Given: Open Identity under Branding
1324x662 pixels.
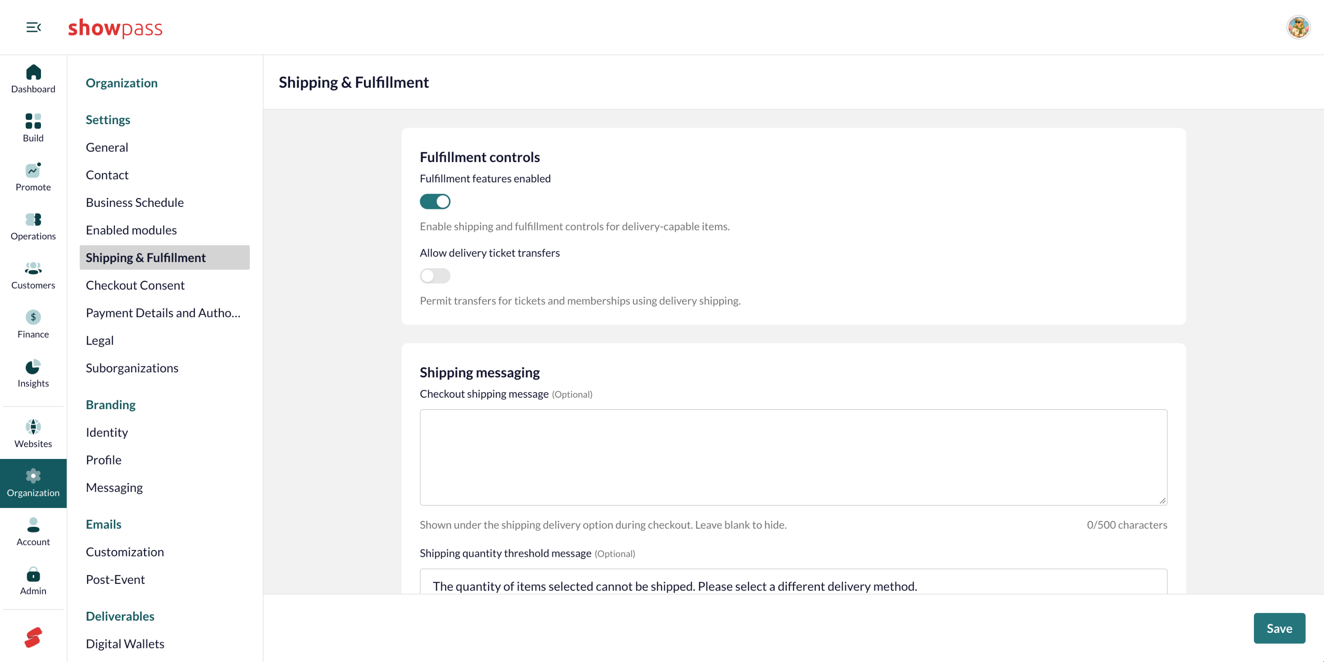Looking at the screenshot, I should (x=107, y=432).
